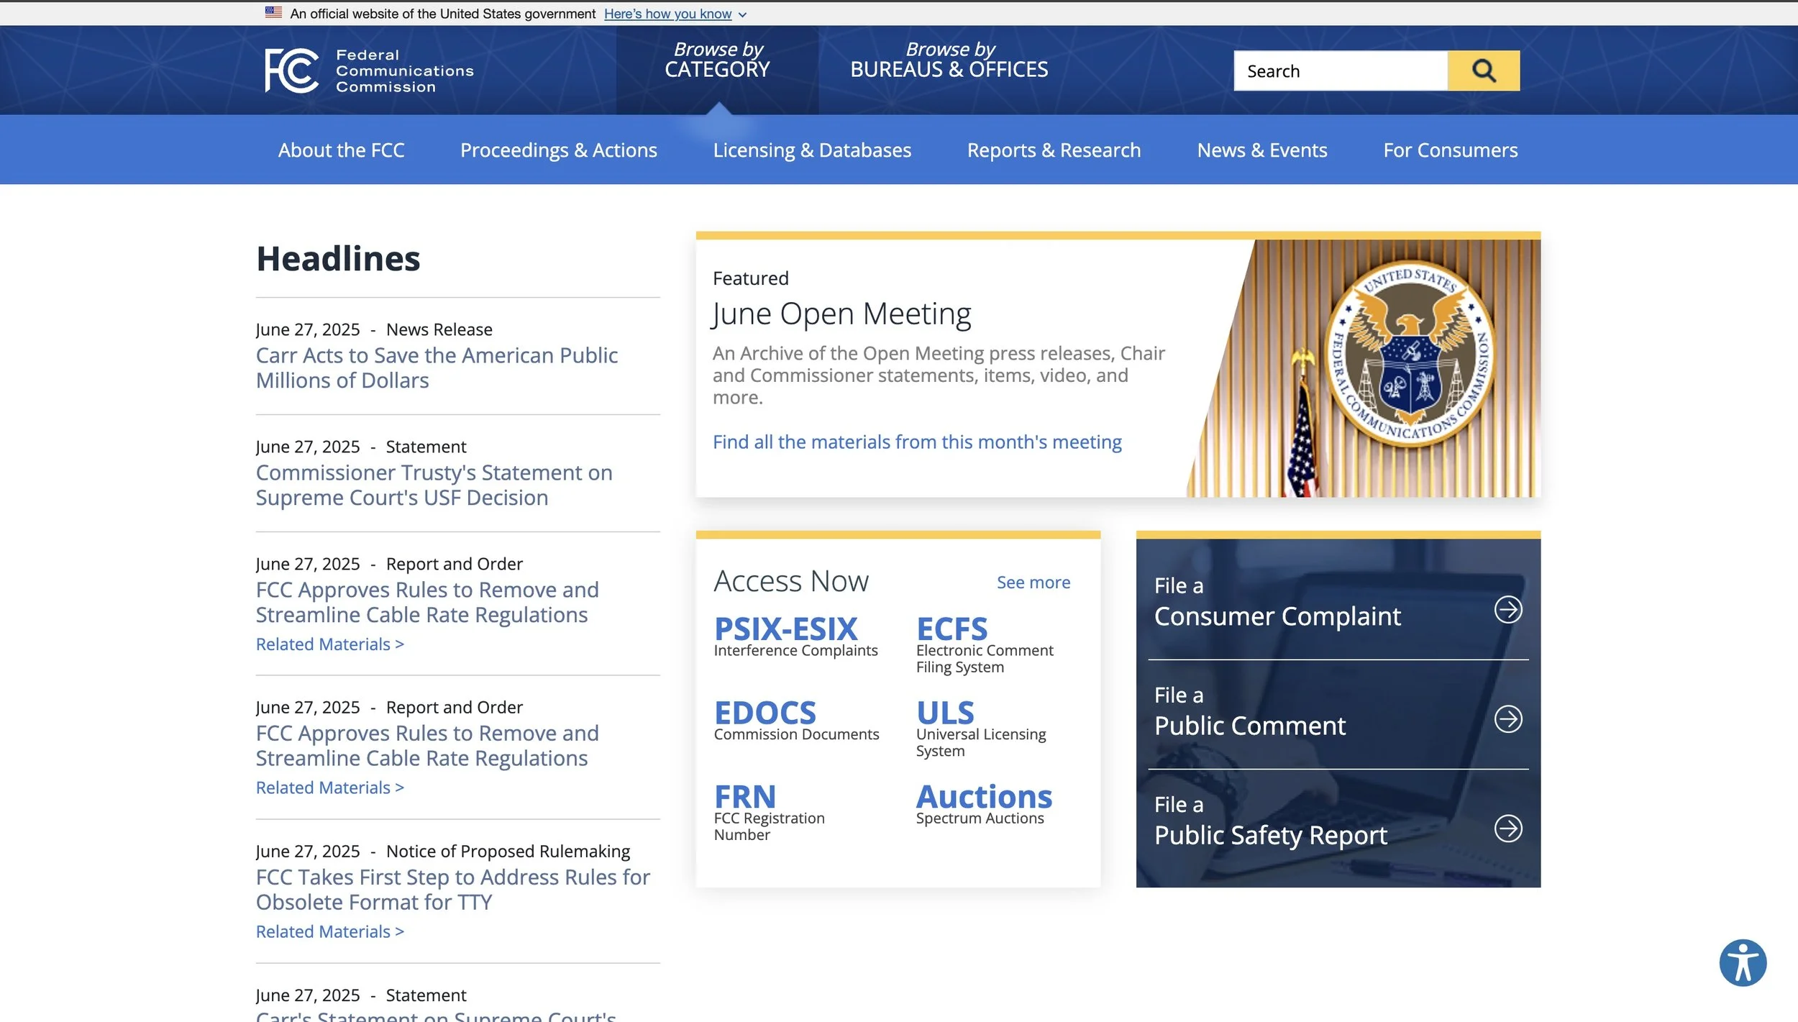Screen dimensions: 1798x1022
Task: Open the accessibility options icon
Action: (1742, 962)
